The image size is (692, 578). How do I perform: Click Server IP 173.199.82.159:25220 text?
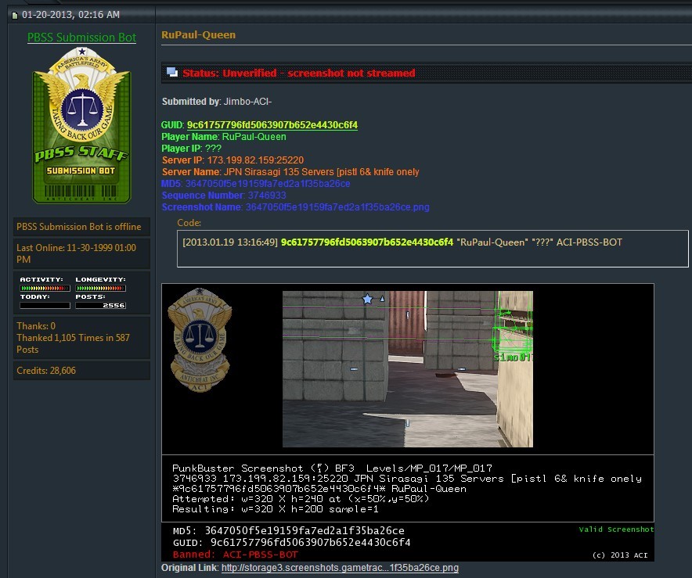pyautogui.click(x=232, y=160)
